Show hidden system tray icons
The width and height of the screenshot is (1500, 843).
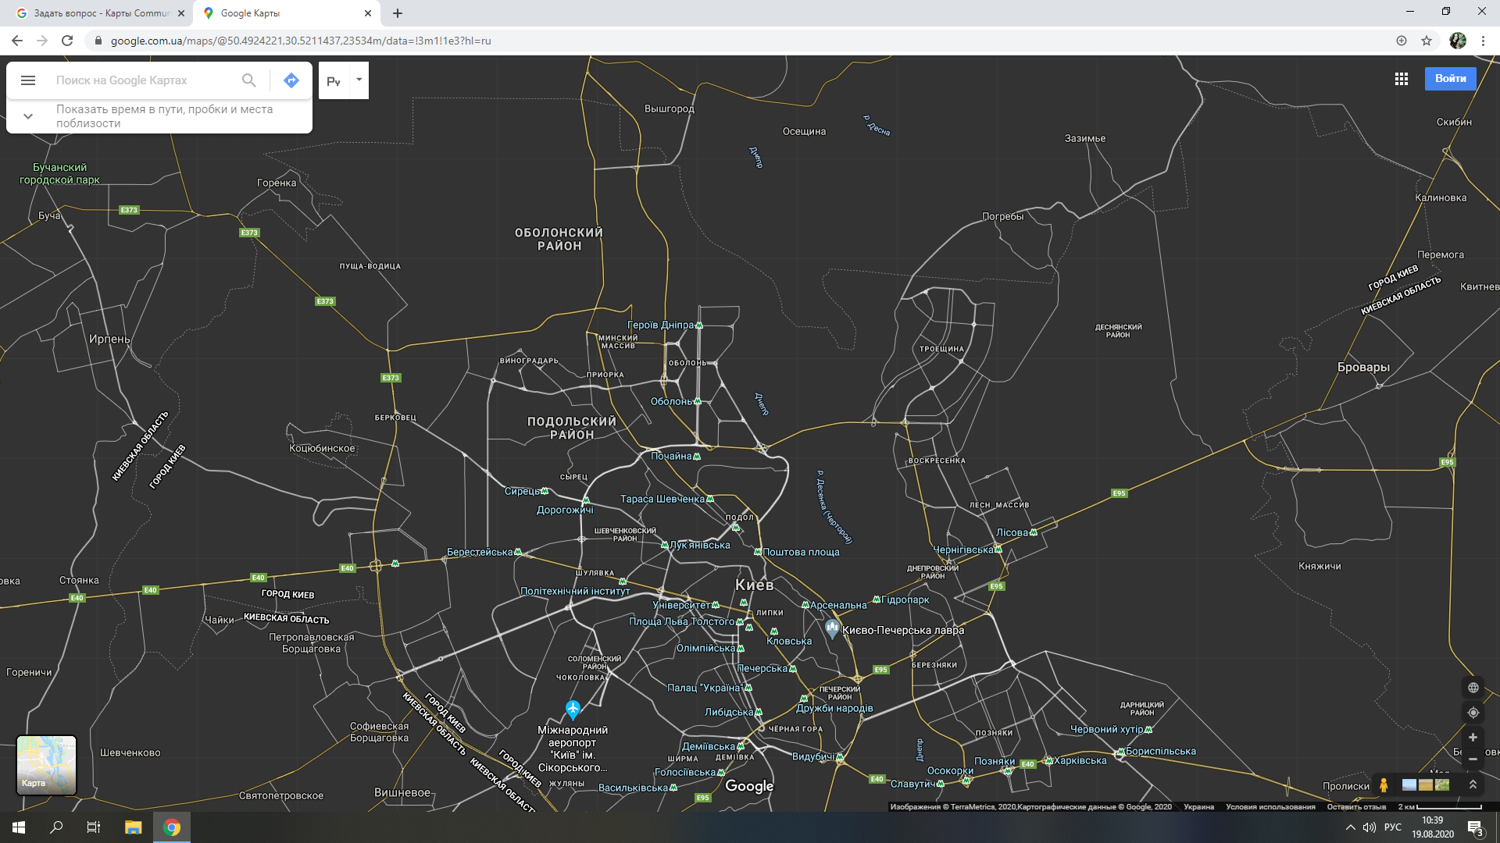1350,827
